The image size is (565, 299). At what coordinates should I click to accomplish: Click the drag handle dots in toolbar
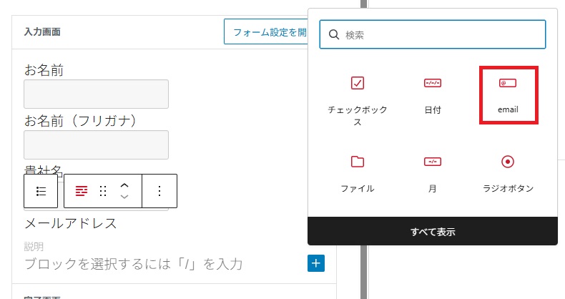click(103, 191)
